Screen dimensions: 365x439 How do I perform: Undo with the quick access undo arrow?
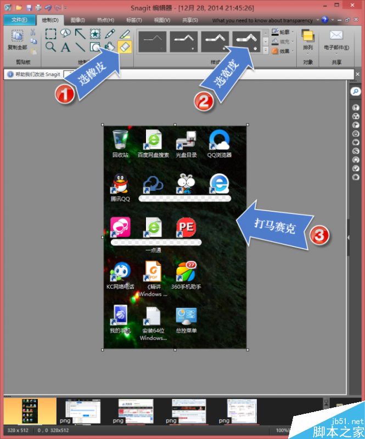pyautogui.click(x=48, y=8)
